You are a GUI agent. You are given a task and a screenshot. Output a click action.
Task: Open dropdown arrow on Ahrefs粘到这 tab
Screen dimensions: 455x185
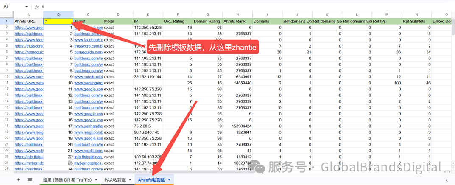[x=169, y=180]
